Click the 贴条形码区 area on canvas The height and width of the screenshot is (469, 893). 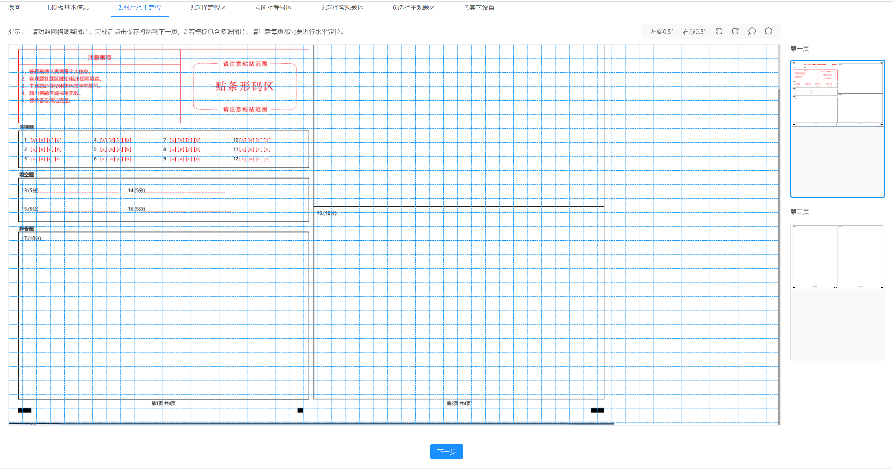(244, 86)
